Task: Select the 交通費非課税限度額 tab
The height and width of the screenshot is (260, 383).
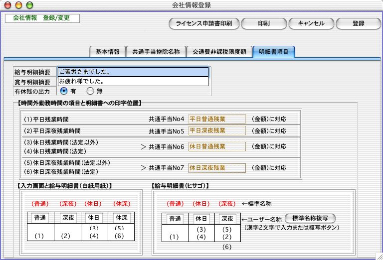Action: (x=219, y=51)
